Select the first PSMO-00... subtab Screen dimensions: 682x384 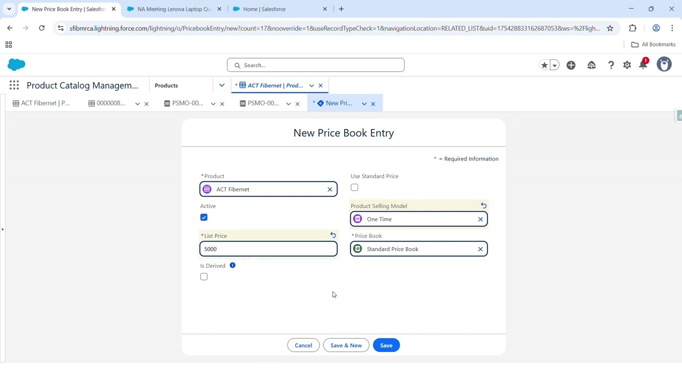pyautogui.click(x=184, y=103)
